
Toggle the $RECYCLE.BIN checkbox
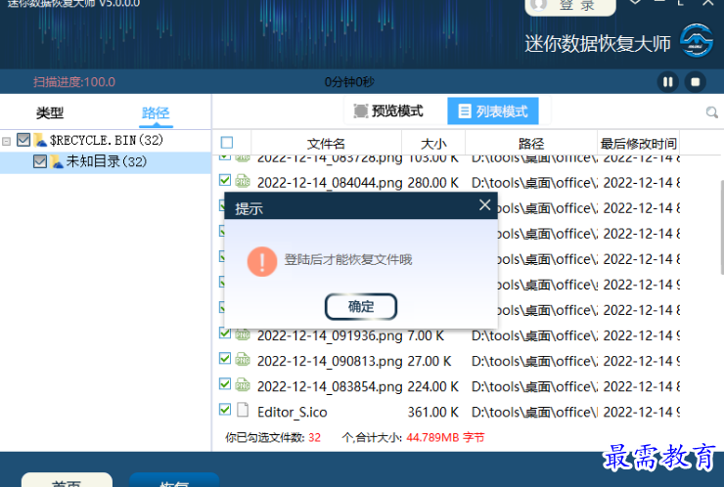[x=23, y=140]
